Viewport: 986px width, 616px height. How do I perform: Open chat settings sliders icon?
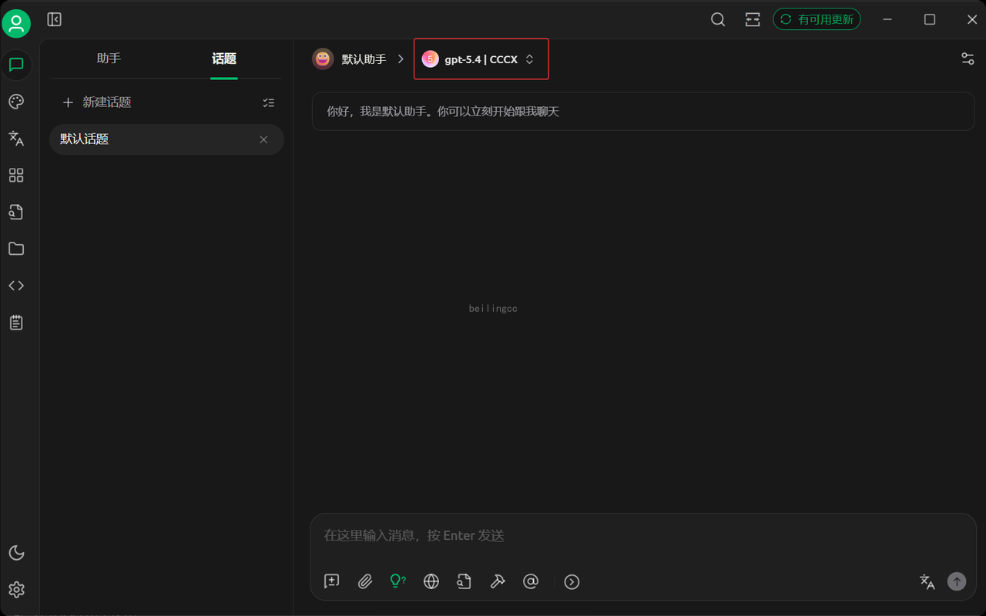[x=968, y=59]
